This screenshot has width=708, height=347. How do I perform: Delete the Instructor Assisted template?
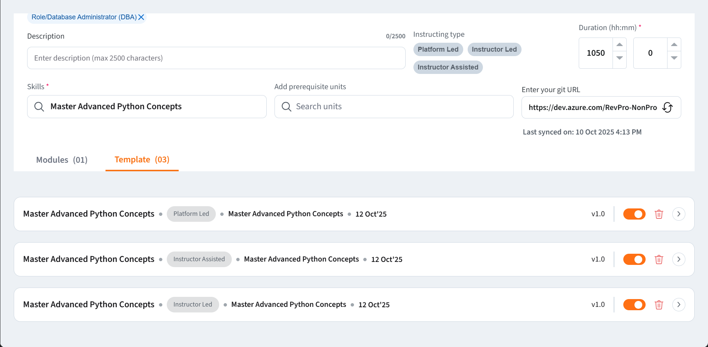(x=659, y=259)
